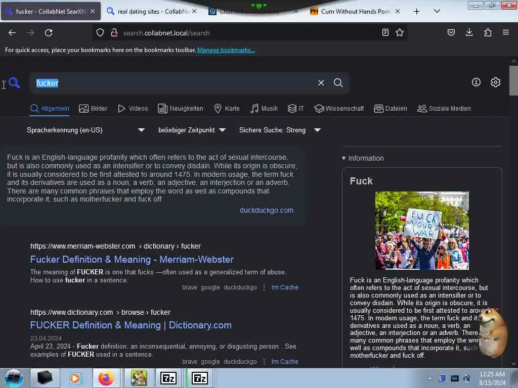Bookmark this page with the star
Image resolution: width=518 pixels, height=388 pixels.
click(x=400, y=32)
